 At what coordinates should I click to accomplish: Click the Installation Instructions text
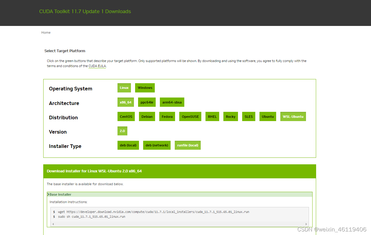69,202
